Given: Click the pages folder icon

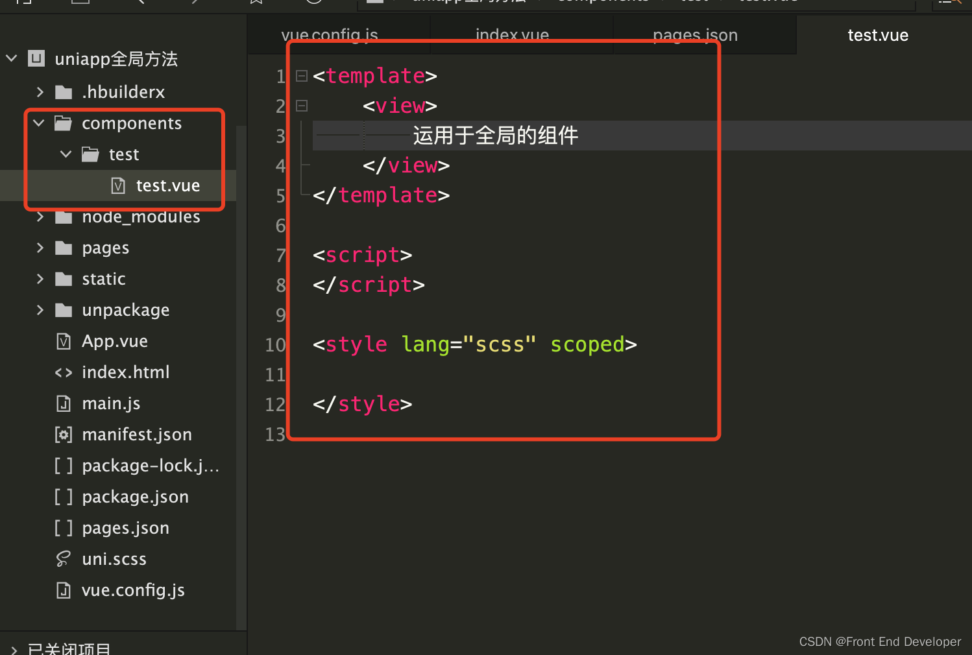Looking at the screenshot, I should pos(64,248).
